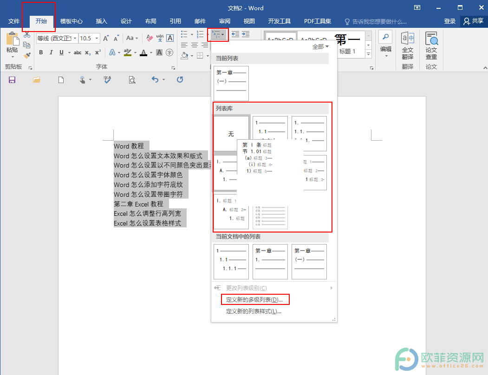The width and height of the screenshot is (488, 375).
Task: Open full text translation tool
Action: click(407, 46)
